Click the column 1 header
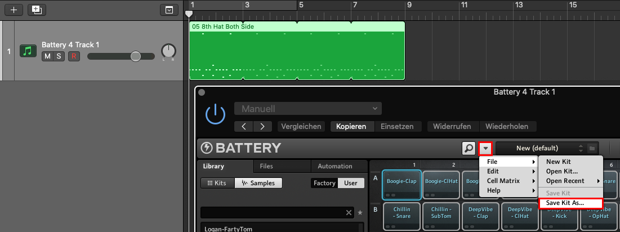This screenshot has height=232, width=620. 414,165
